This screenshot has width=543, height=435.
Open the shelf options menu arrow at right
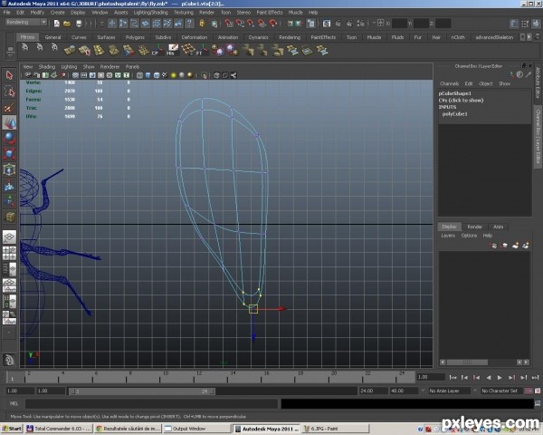538,36
